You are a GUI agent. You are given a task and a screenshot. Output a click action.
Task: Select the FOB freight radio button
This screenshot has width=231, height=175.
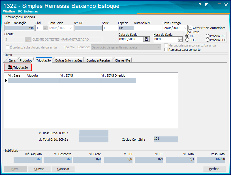[x=187, y=40]
